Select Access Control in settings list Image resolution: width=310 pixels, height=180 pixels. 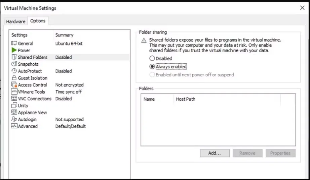tap(32, 85)
